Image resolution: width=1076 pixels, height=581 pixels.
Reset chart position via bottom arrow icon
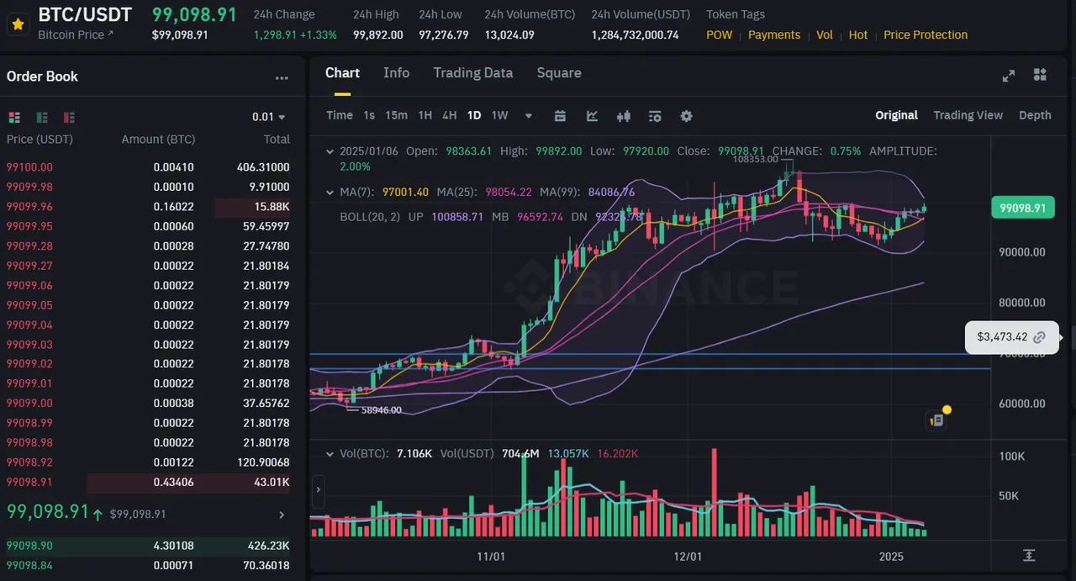[1029, 556]
